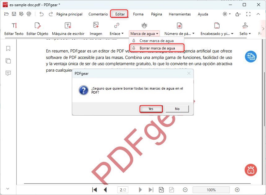Decline with the No button
Screen dimensions: 266x195
(x=177, y=109)
